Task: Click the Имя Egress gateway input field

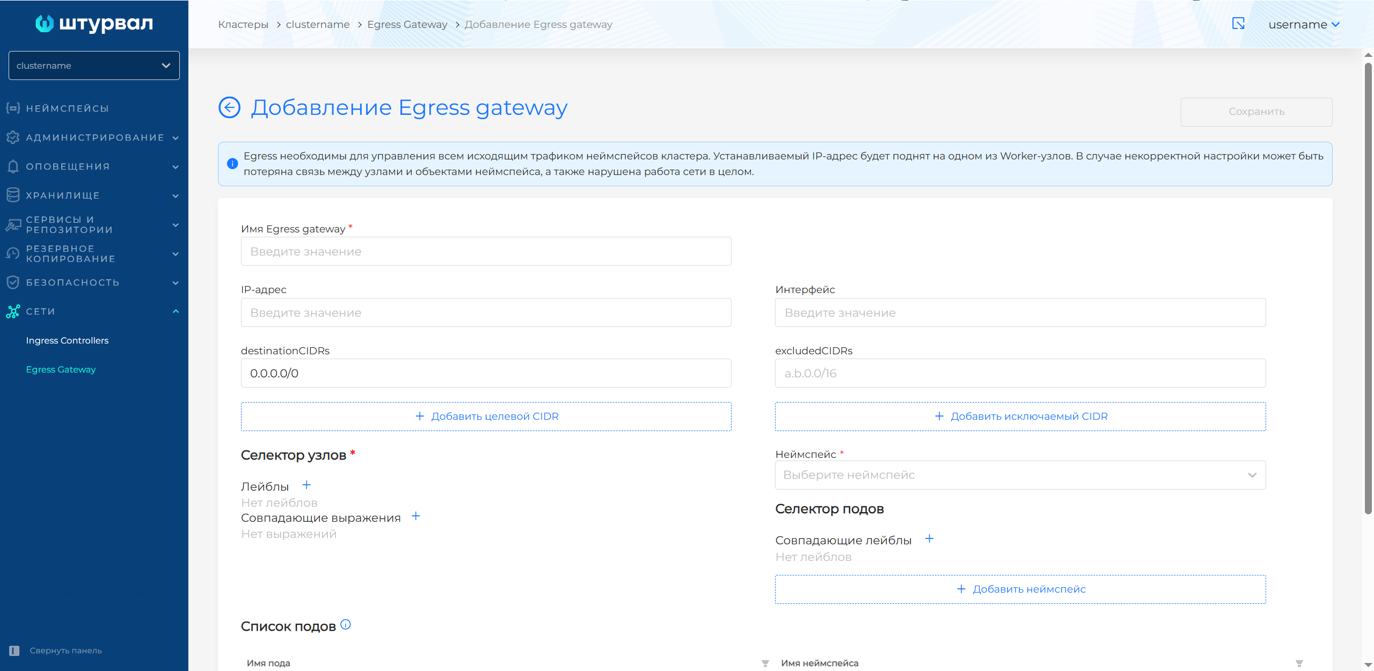Action: point(486,252)
